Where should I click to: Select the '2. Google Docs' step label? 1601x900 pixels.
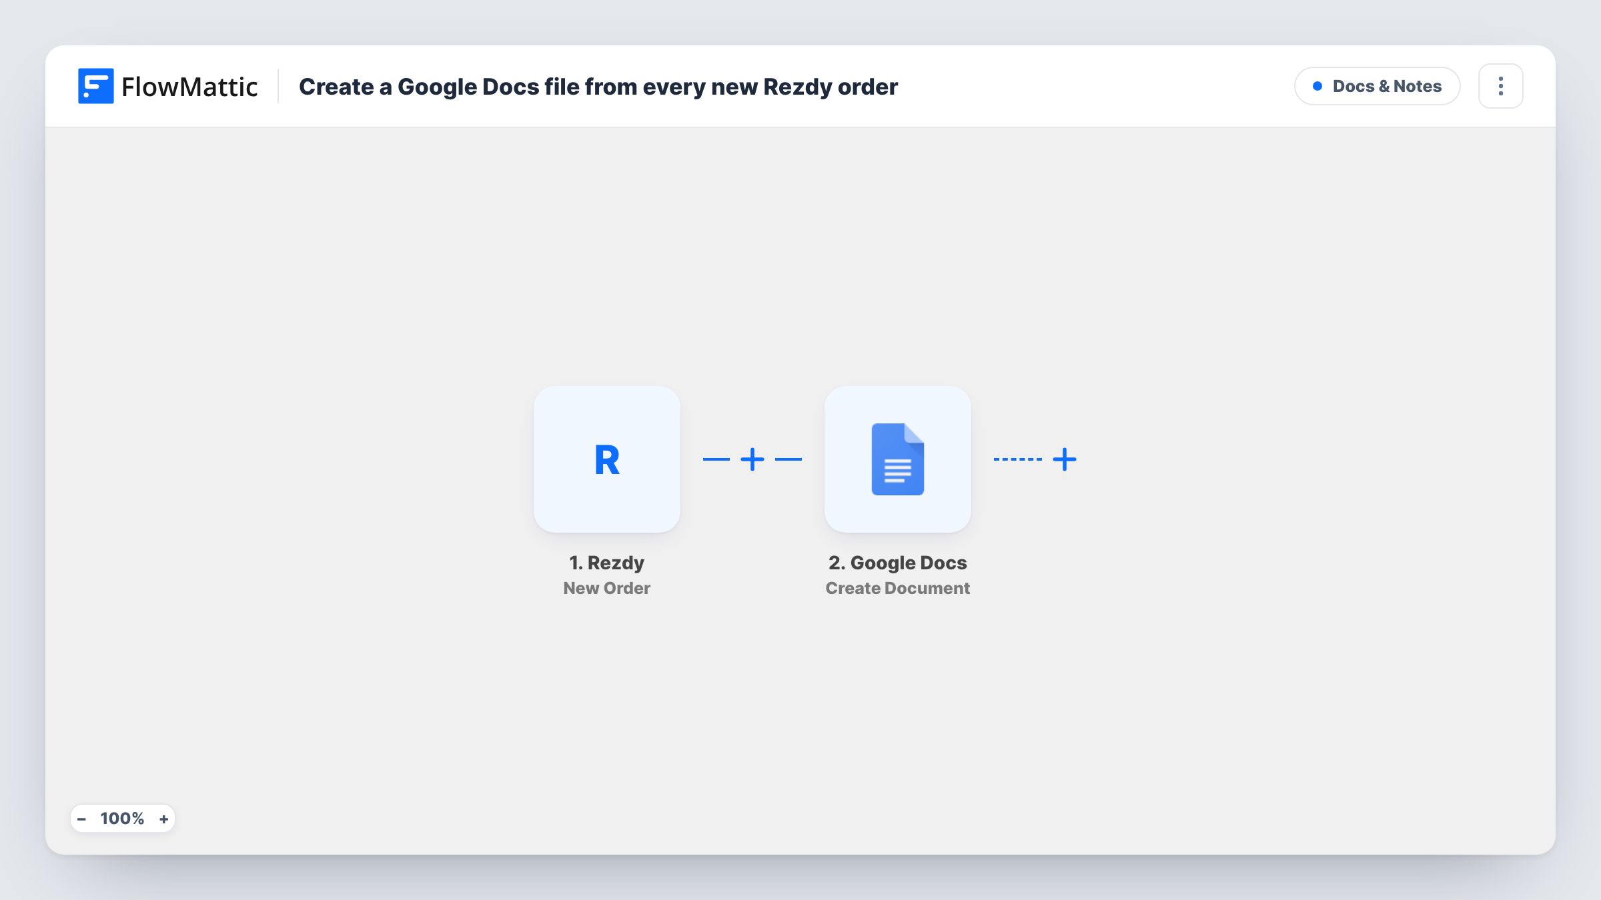(897, 563)
